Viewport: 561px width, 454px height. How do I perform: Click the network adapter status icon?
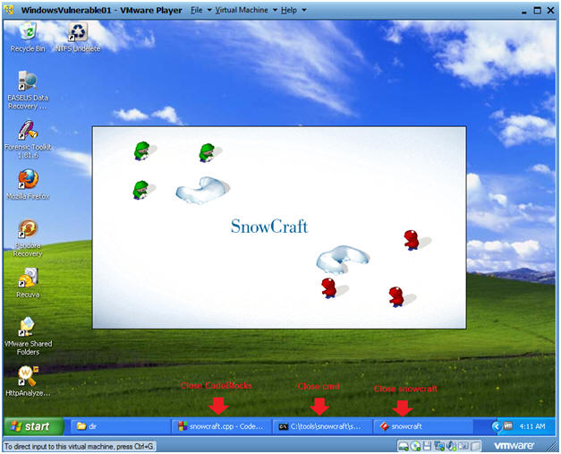(x=439, y=446)
